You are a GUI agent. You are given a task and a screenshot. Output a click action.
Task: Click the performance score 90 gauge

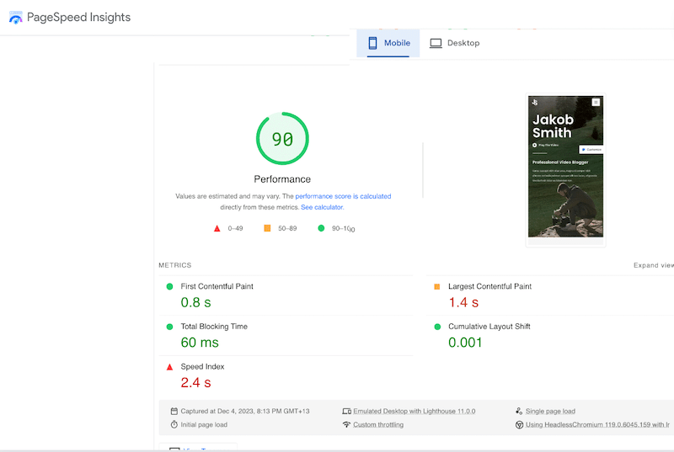pos(282,139)
